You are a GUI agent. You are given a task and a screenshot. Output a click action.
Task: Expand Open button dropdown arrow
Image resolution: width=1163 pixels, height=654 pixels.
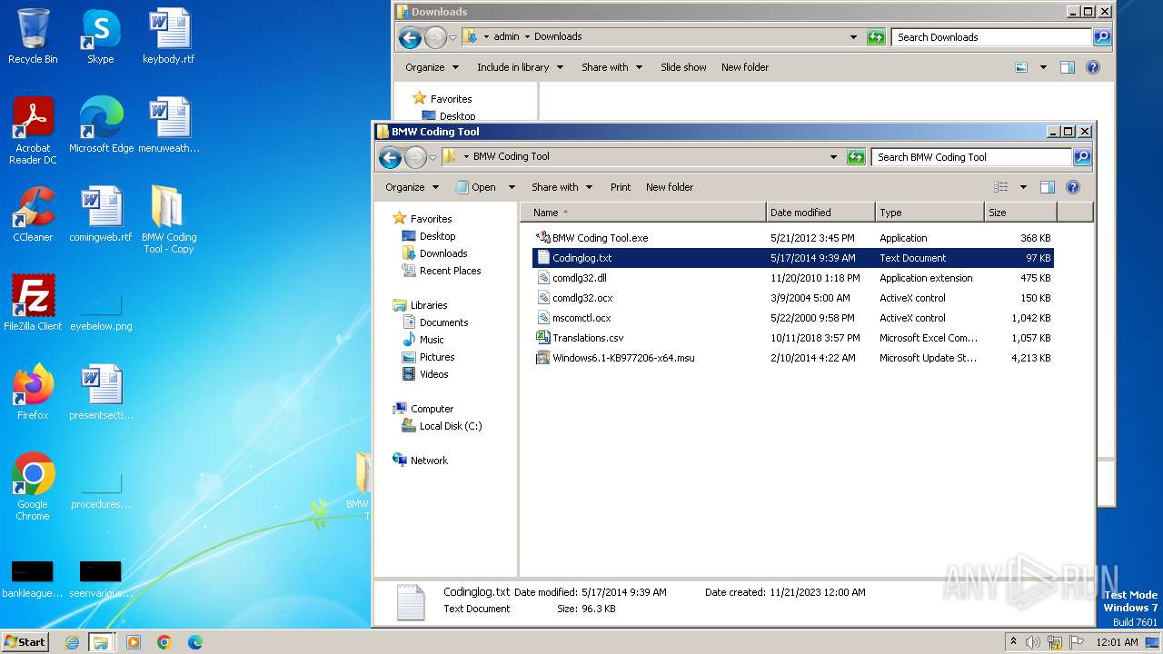tap(512, 187)
